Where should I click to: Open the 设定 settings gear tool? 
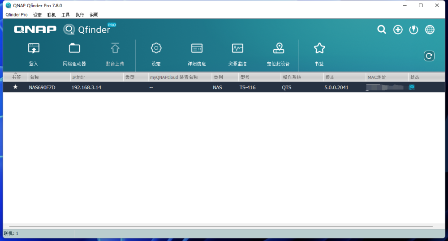156,55
